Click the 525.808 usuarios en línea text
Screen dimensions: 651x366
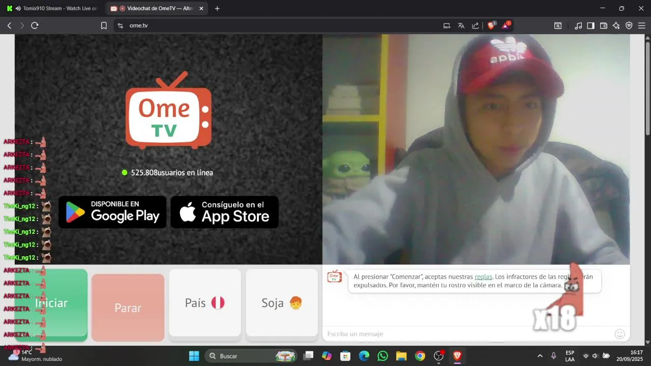[172, 173]
